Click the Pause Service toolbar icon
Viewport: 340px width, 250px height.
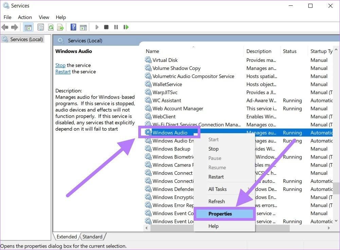116,27
